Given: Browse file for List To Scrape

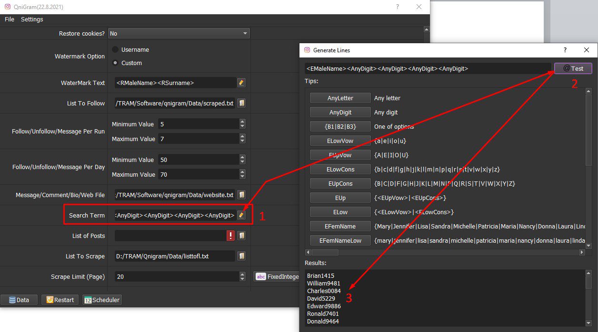Looking at the screenshot, I should pyautogui.click(x=241, y=256).
